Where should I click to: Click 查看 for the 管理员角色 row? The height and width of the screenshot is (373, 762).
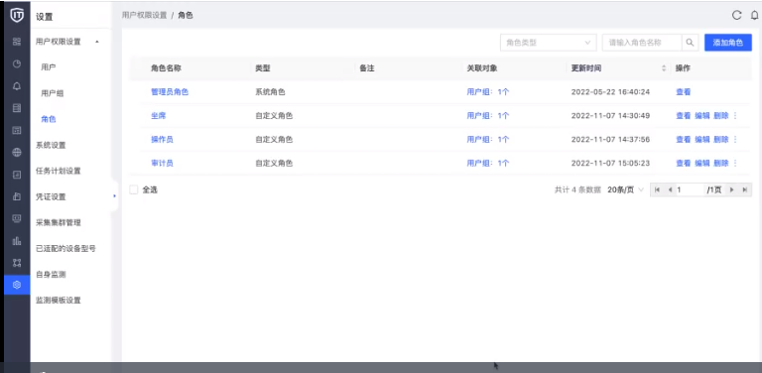[683, 92]
